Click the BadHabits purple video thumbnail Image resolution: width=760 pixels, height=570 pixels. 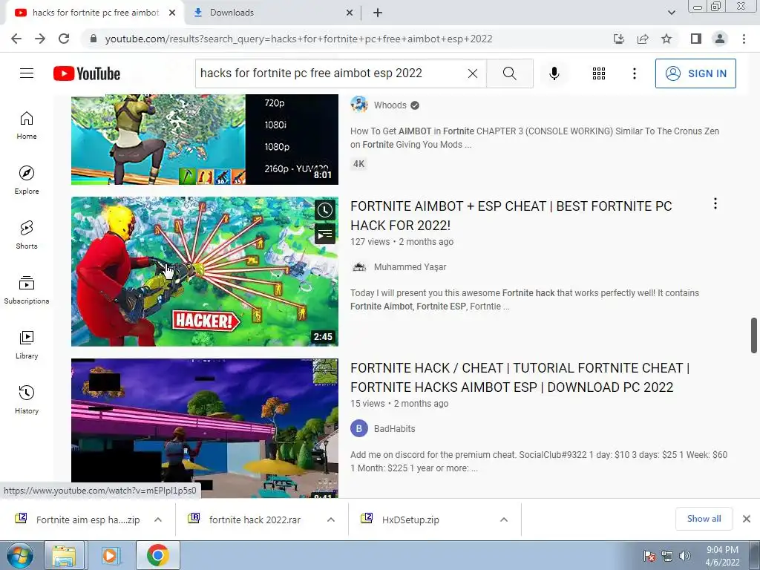point(205,428)
